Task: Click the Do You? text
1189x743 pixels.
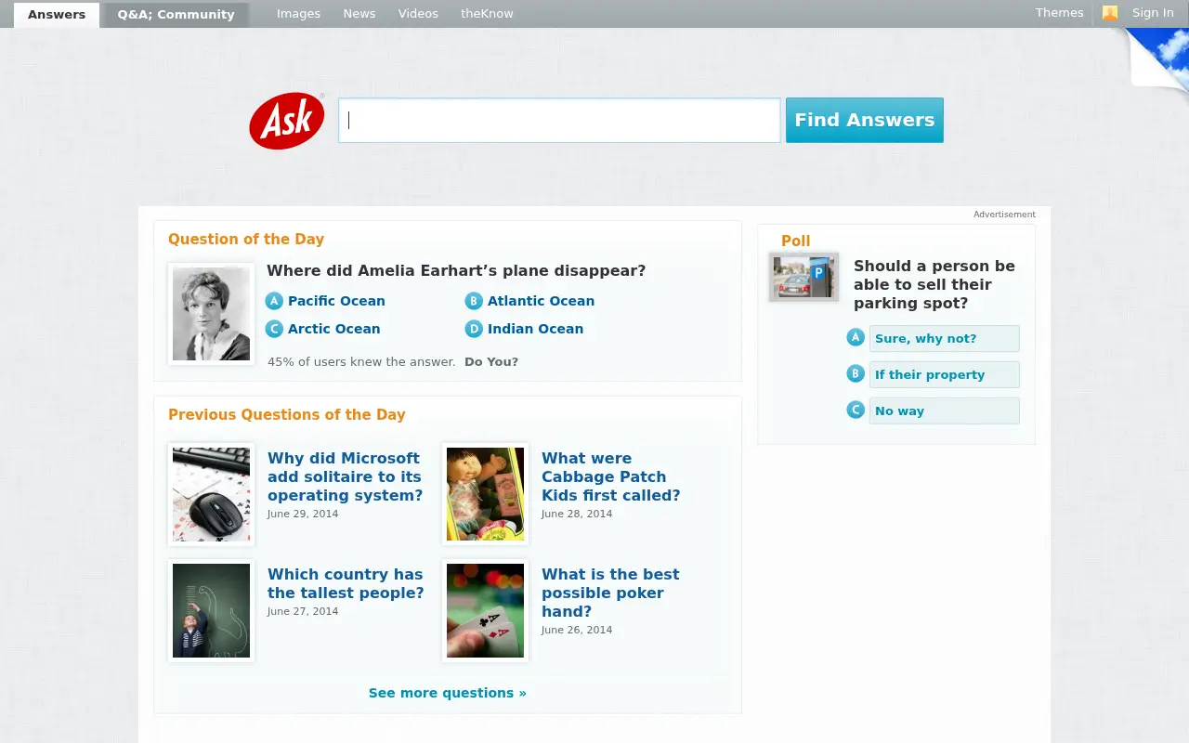Action: click(x=491, y=362)
